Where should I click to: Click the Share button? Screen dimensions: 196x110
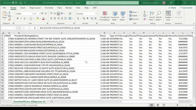point(172,8)
